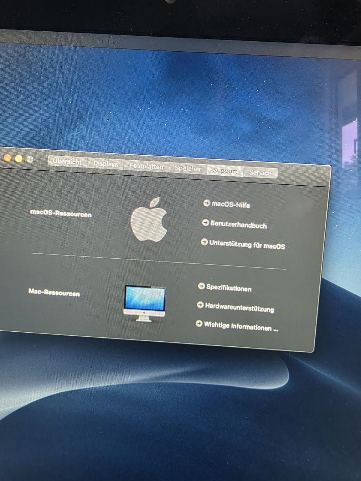361x481 pixels.
Task: Click the arrow icon beside Hardwareunterstützung
Action: point(200,305)
